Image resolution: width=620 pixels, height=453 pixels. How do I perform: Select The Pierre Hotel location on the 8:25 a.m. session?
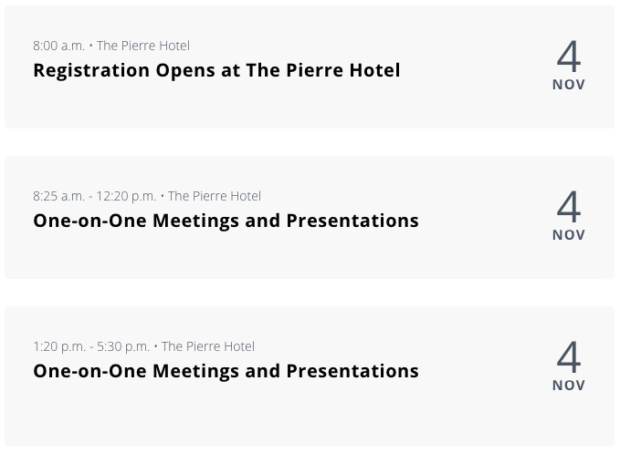(215, 196)
